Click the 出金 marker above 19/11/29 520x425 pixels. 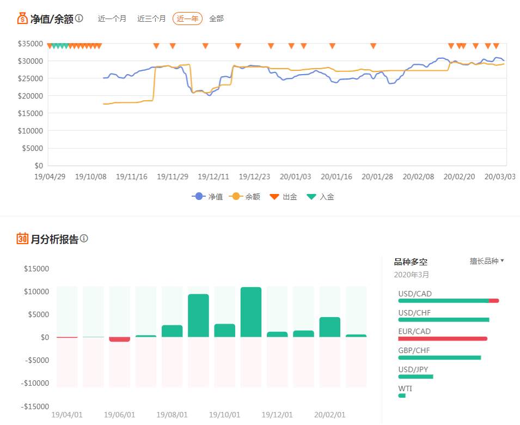[173, 46]
